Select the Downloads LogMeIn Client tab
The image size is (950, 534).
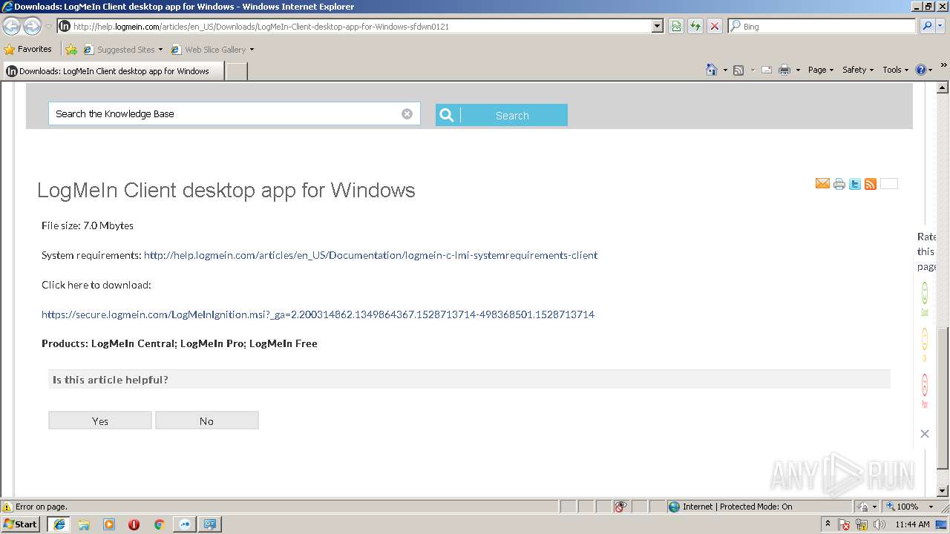(113, 71)
